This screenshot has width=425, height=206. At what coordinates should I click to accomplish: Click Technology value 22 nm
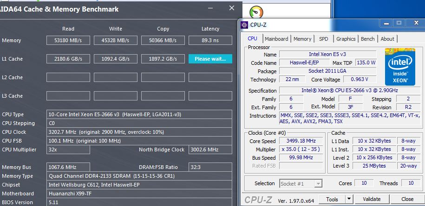tap(292, 79)
